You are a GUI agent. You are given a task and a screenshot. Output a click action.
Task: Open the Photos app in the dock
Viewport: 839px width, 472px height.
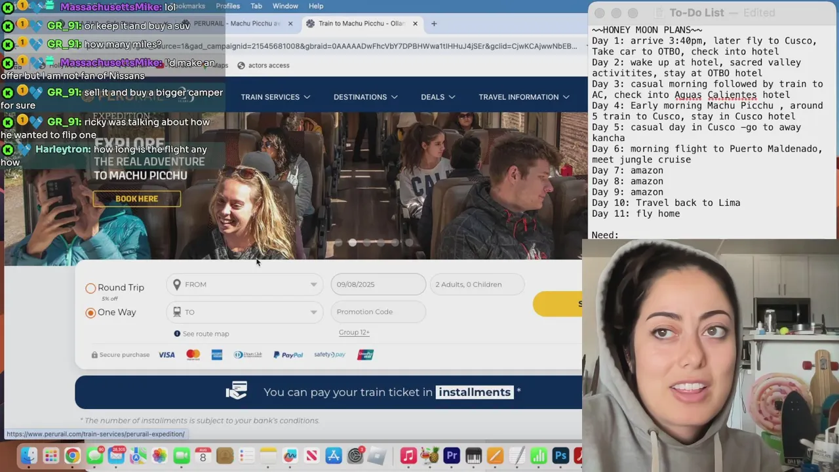(159, 456)
